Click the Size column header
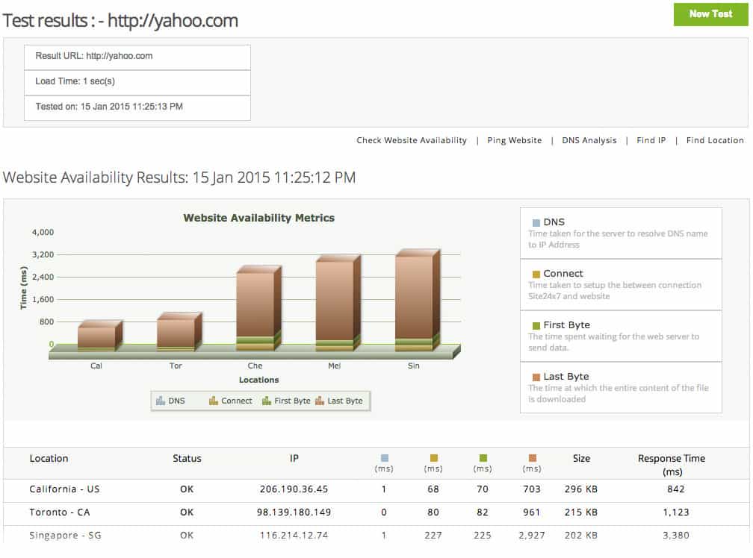 pos(581,458)
